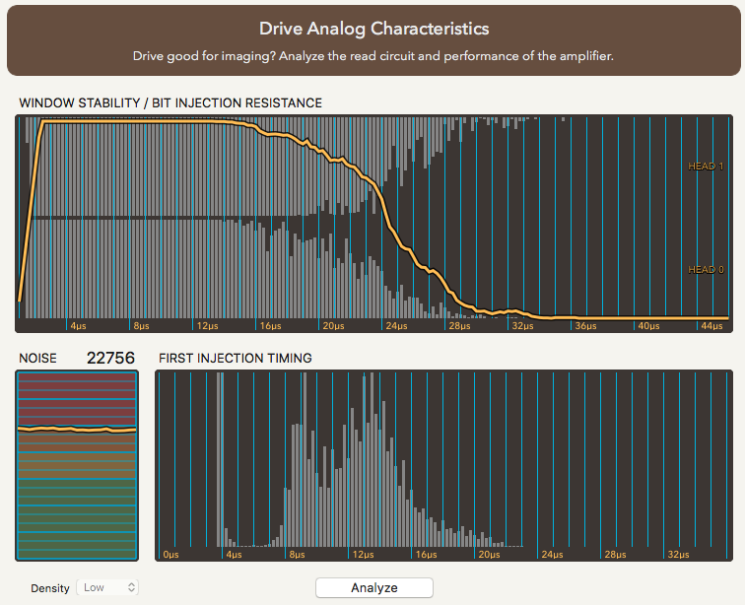Click the 32µs marker in first injection chart
745x605 pixels.
(677, 555)
